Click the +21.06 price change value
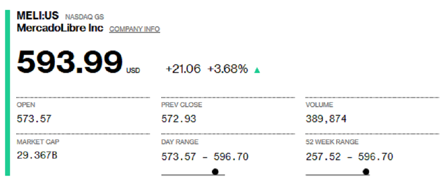 pyautogui.click(x=183, y=69)
